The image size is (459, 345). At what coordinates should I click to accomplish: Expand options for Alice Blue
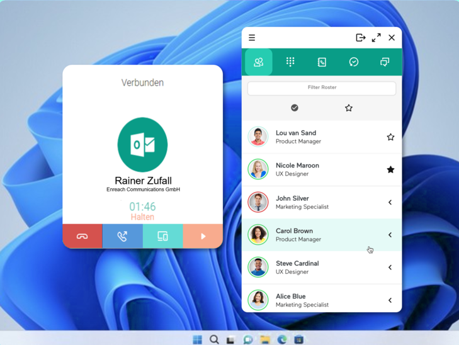coord(390,300)
